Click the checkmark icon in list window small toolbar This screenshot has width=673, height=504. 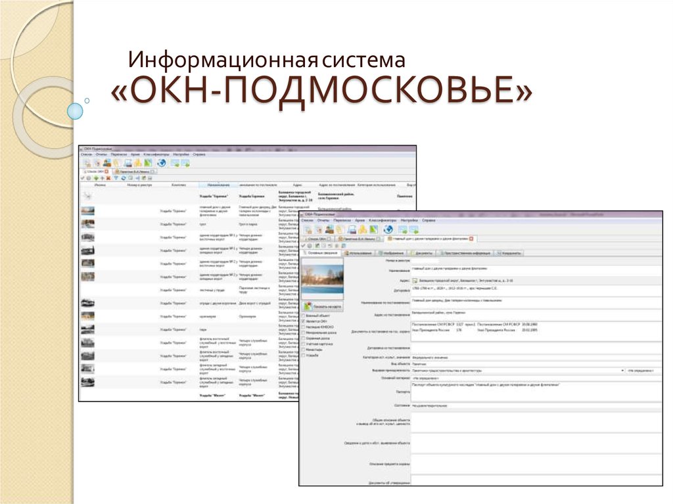point(82,177)
